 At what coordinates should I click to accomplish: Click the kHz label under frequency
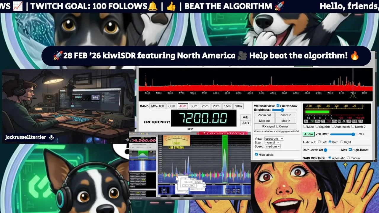tap(190, 129)
